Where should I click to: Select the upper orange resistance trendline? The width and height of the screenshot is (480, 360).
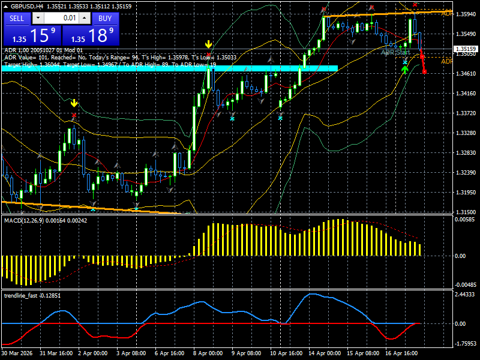tap(388, 13)
